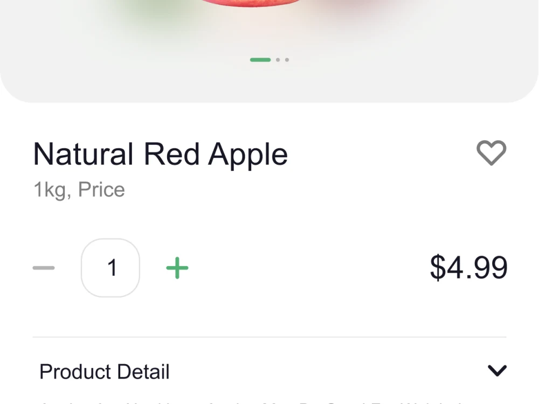Open the Product Detail section heading
This screenshot has width=539, height=404.
coord(105,371)
